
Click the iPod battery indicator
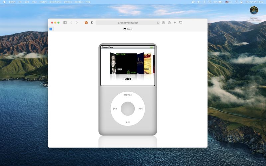coord(152,47)
